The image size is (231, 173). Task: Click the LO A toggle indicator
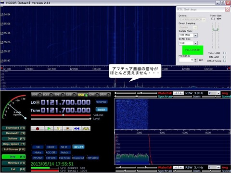38,102
